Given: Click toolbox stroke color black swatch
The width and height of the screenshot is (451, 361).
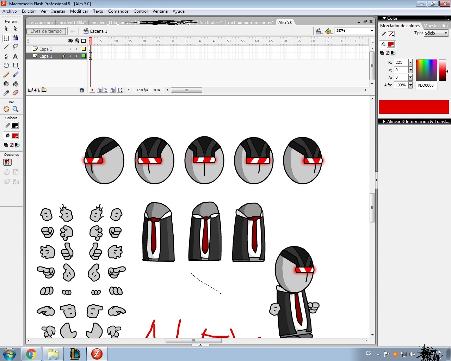Looking at the screenshot, I should coord(15,126).
